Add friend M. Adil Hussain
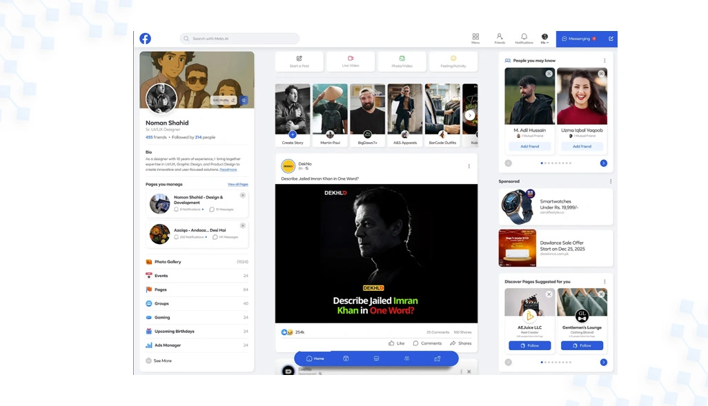 point(530,146)
